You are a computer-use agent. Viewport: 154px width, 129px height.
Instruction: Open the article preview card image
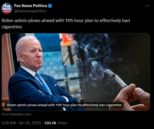point(76,72)
